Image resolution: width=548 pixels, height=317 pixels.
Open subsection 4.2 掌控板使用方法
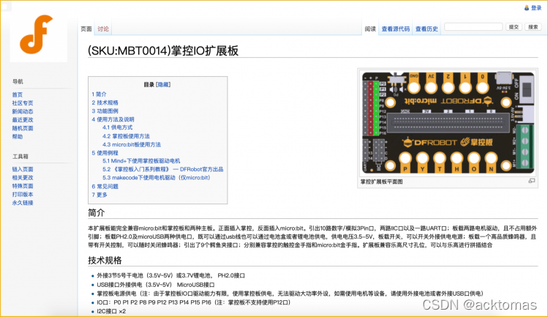tap(126, 136)
